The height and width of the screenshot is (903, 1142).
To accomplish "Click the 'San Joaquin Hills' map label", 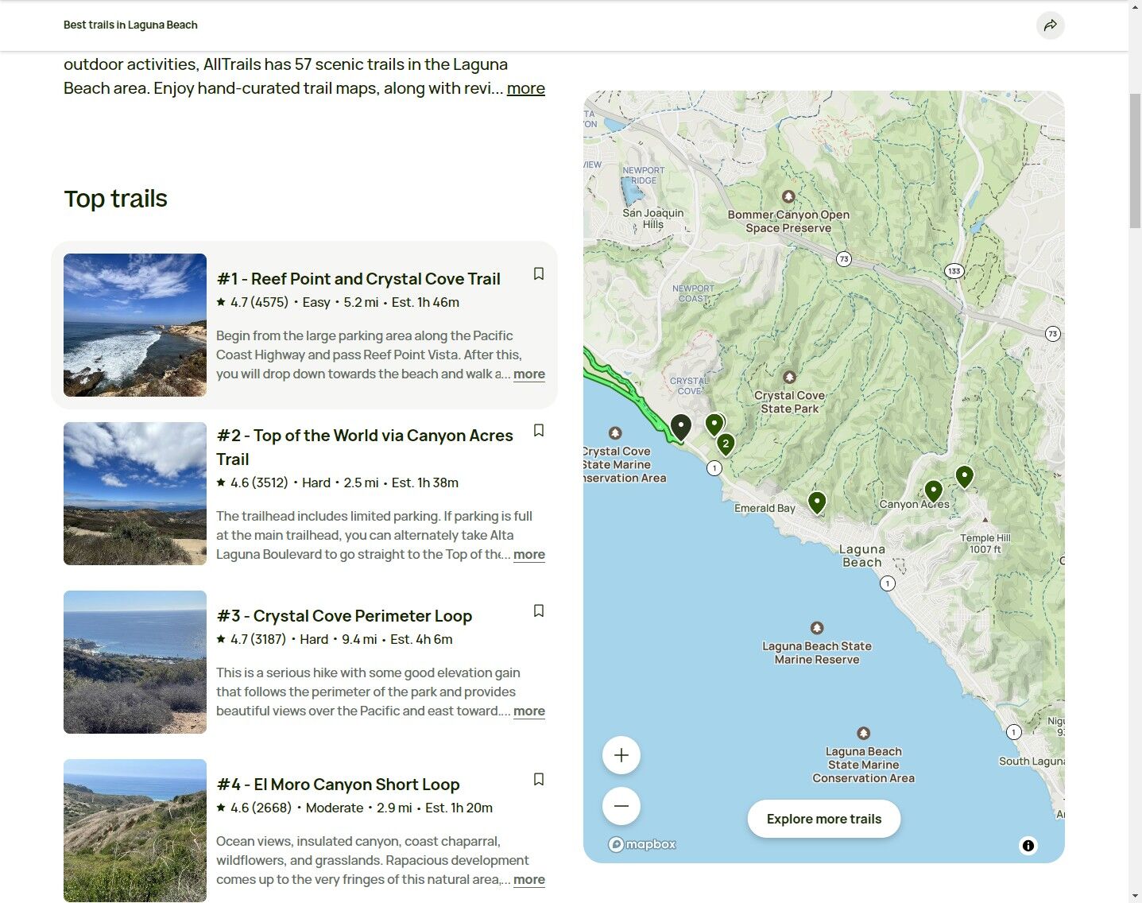I will point(653,219).
